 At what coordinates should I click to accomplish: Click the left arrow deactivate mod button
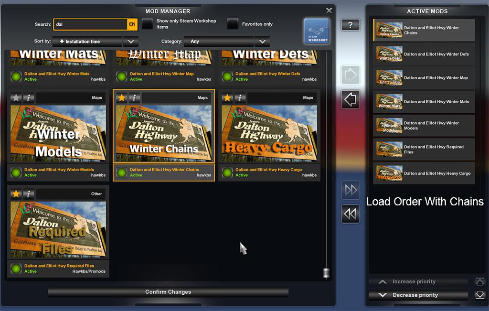[x=350, y=99]
